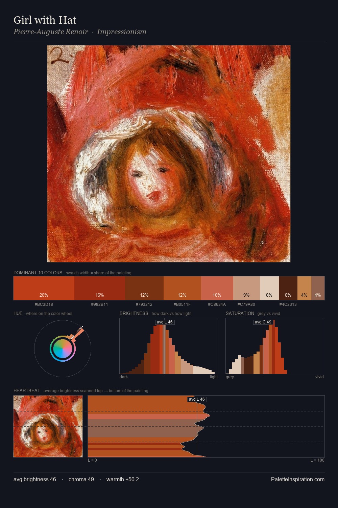338x508 pixels.
Task: Click the small painting thumbnail beside the Heartbeat chart
Action: (48, 426)
